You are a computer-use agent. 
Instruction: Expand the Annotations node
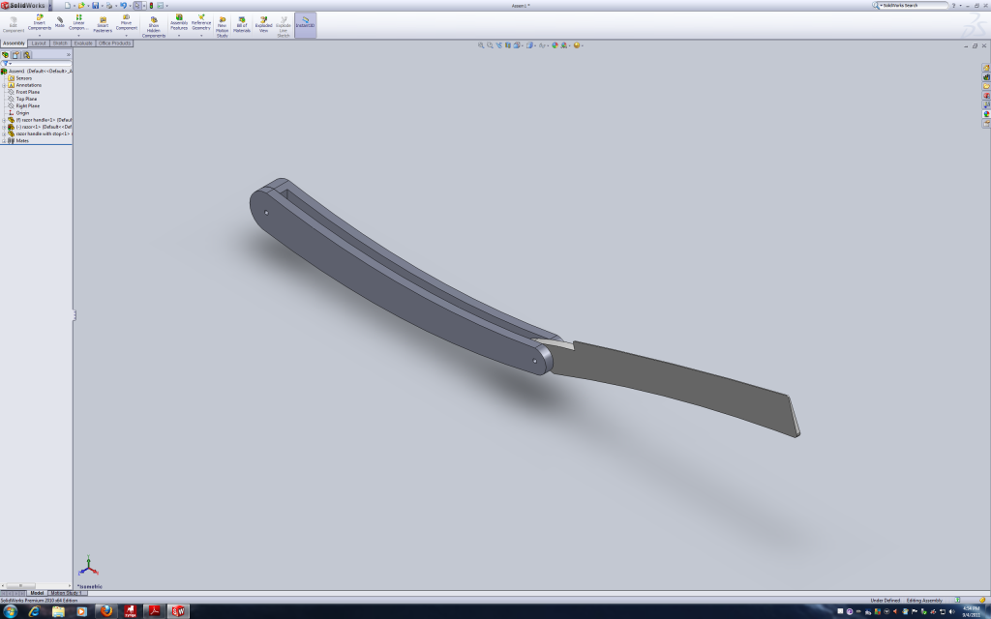pos(4,85)
